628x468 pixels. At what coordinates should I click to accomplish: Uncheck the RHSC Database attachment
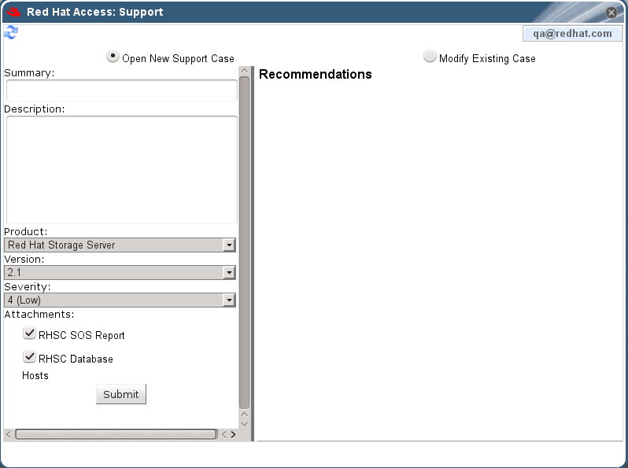(x=30, y=357)
